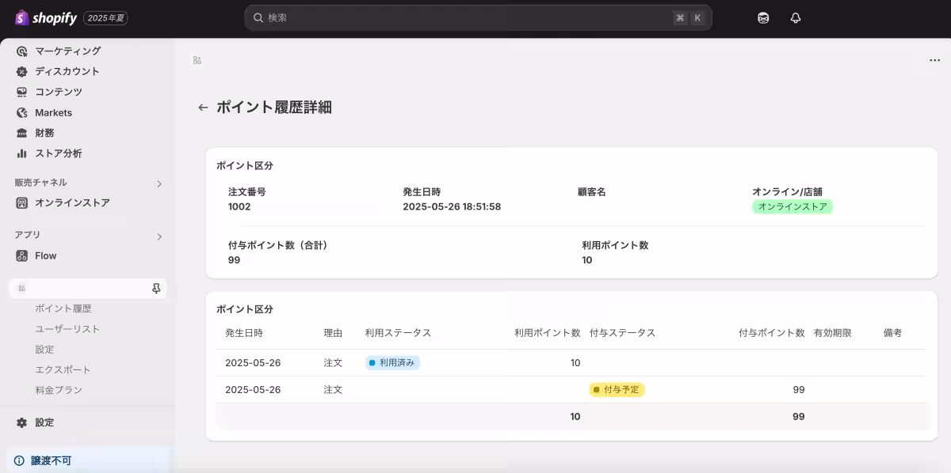Expand the アプリ section chevron

158,236
